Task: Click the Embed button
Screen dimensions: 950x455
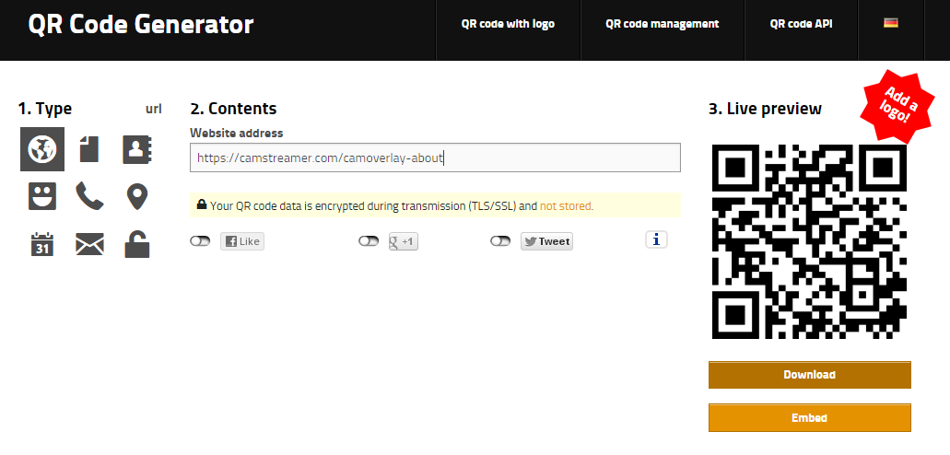Action: [x=809, y=418]
